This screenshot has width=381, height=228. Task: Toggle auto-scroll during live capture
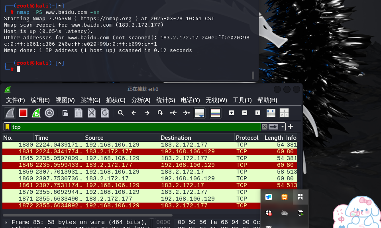pos(200,113)
